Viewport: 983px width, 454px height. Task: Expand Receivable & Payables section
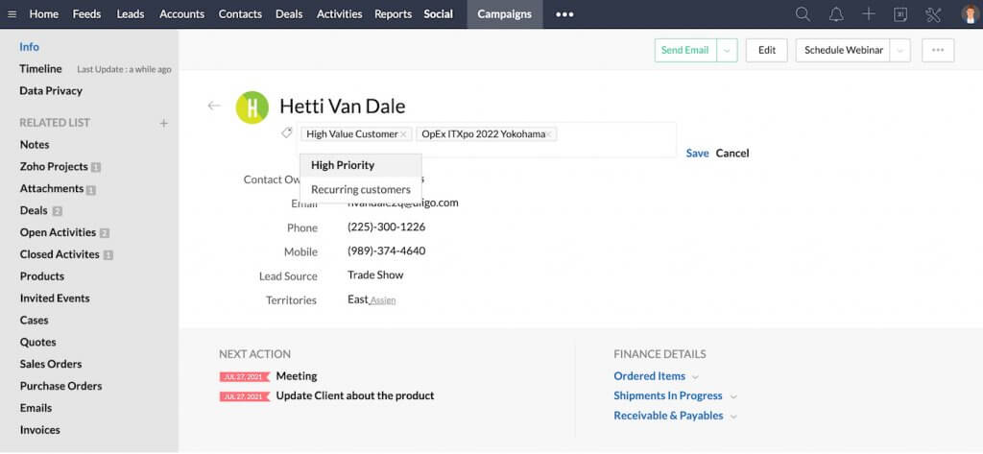pyautogui.click(x=733, y=417)
